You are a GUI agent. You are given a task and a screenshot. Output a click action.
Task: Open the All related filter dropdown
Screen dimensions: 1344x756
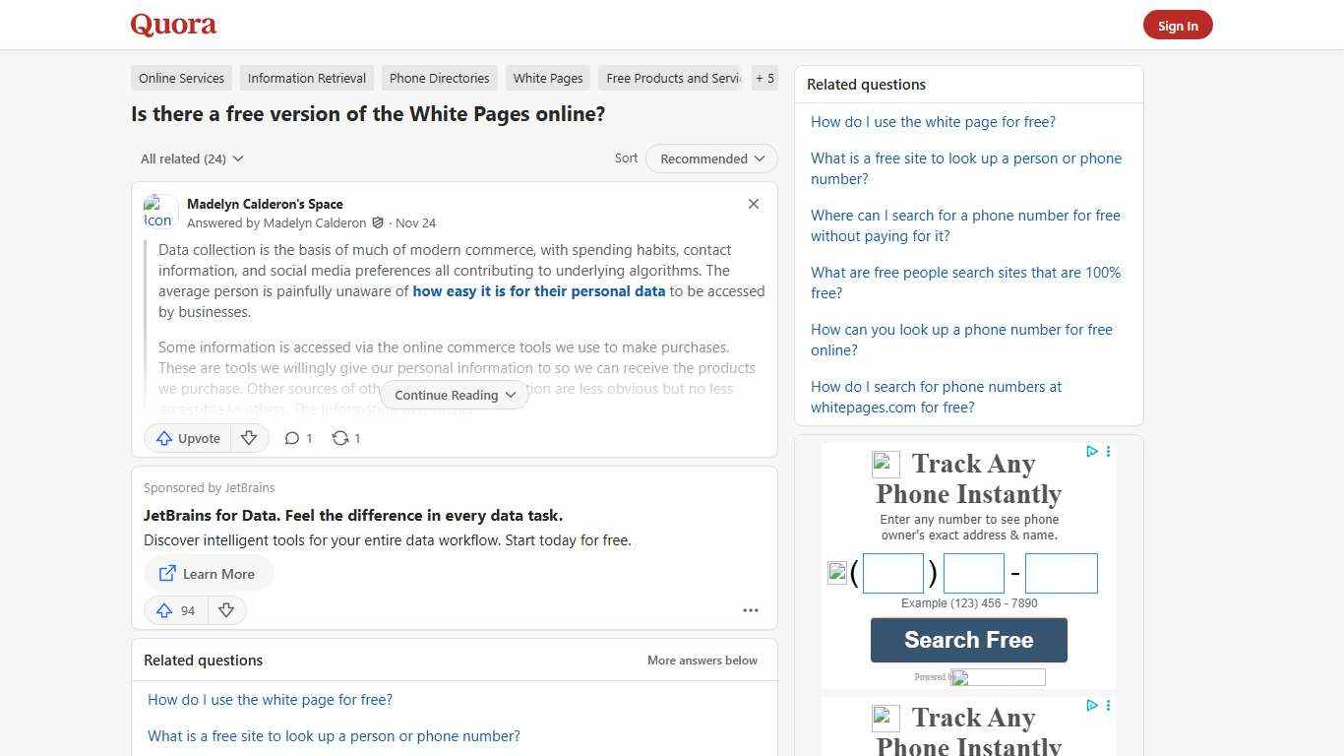(192, 158)
